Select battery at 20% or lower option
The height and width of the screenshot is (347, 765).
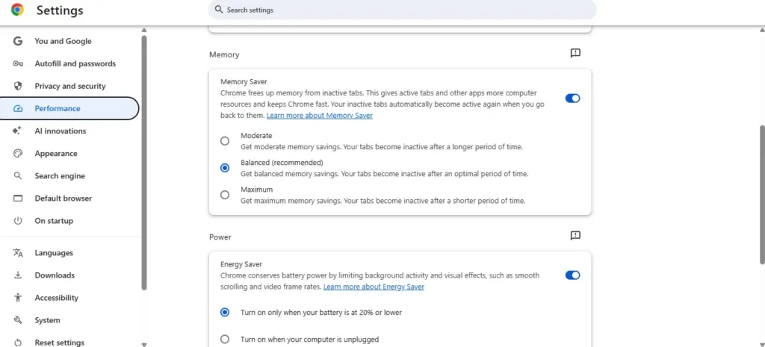click(x=224, y=312)
